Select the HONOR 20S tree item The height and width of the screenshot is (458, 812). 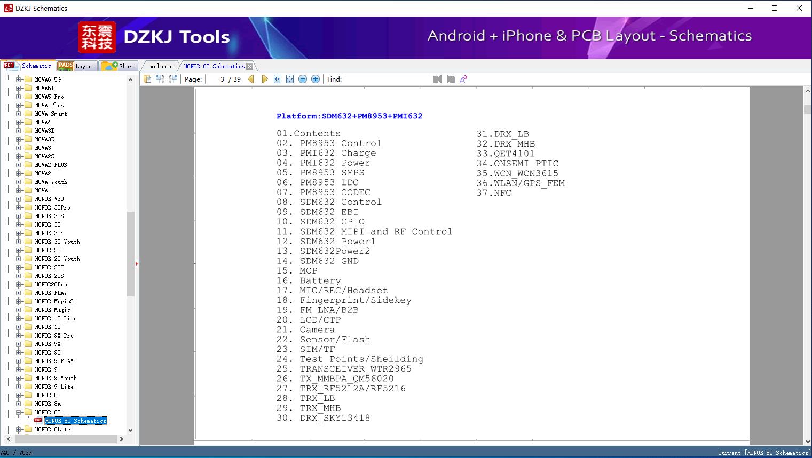(49, 276)
